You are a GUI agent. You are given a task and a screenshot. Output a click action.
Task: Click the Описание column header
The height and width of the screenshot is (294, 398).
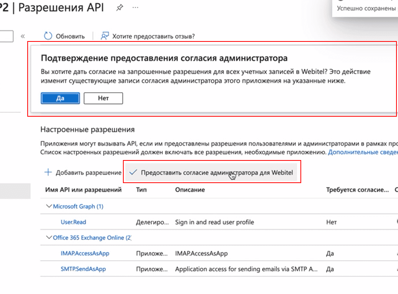click(x=190, y=190)
